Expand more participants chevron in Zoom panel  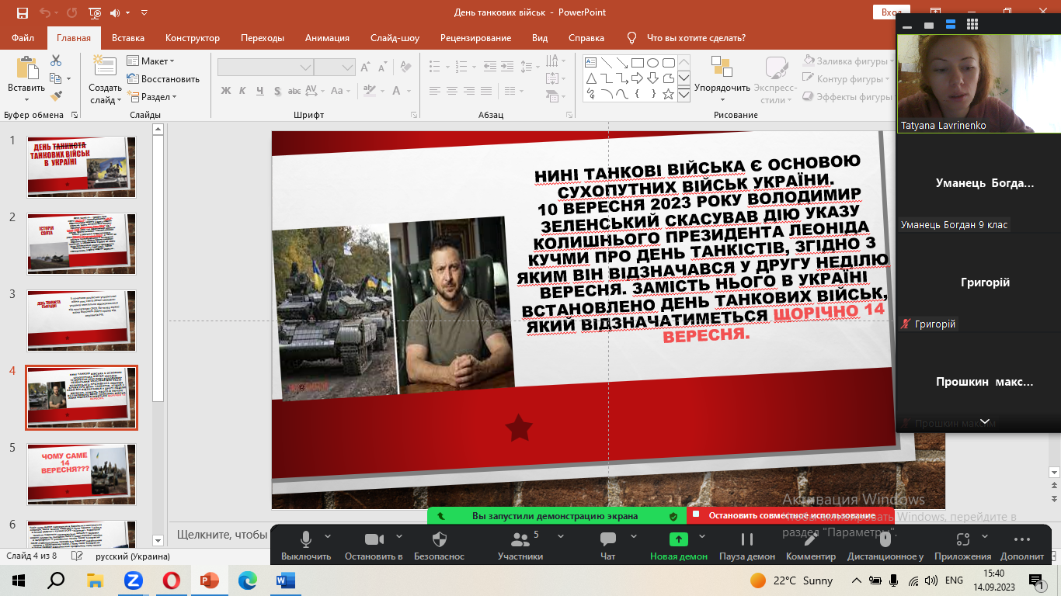(x=985, y=421)
